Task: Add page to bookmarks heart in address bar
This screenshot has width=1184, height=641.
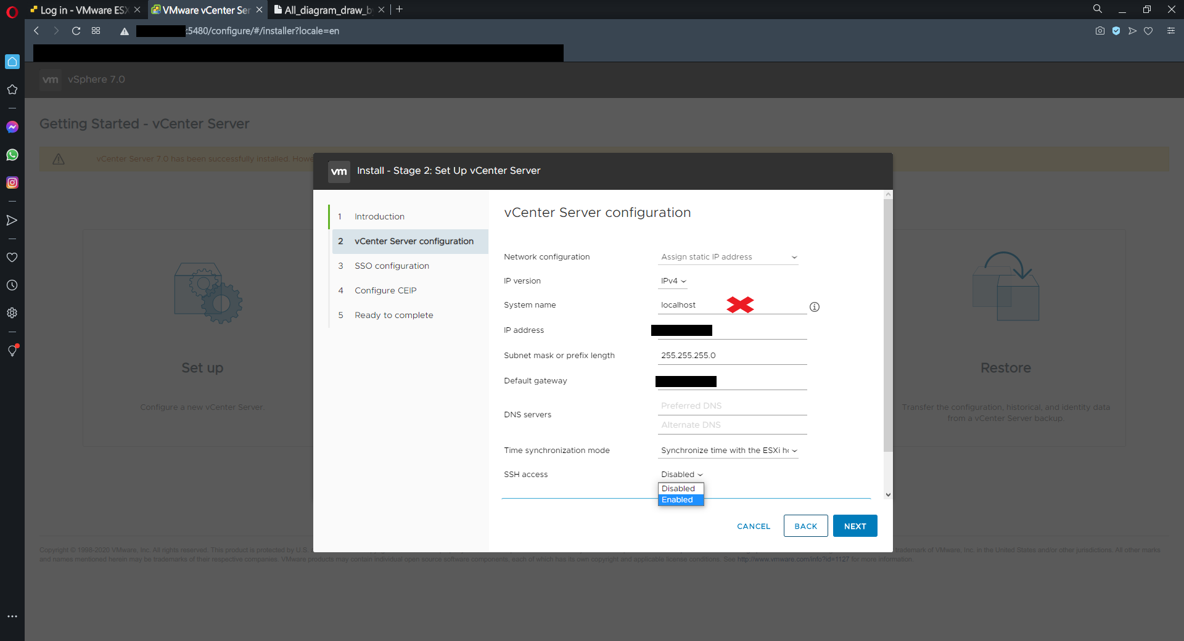Action: click(1148, 31)
